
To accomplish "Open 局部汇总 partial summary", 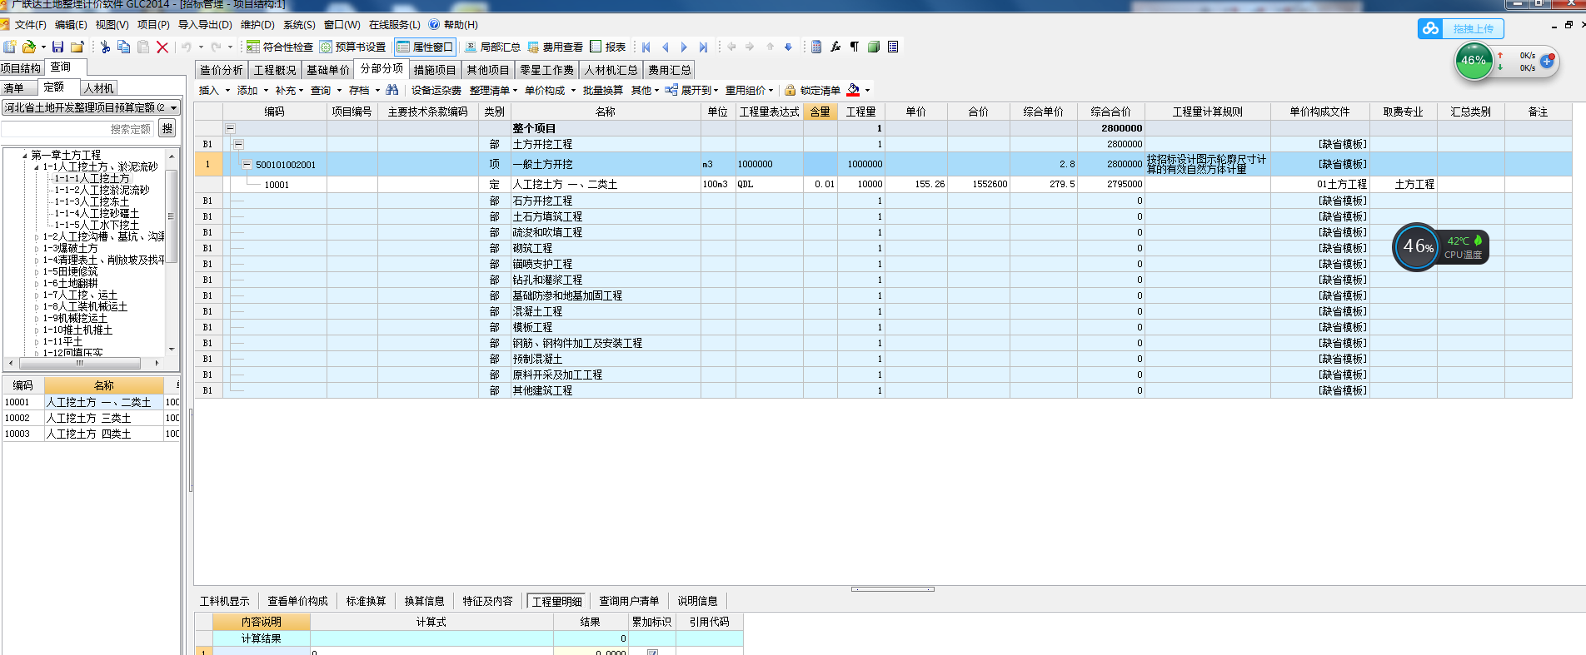I will point(492,47).
